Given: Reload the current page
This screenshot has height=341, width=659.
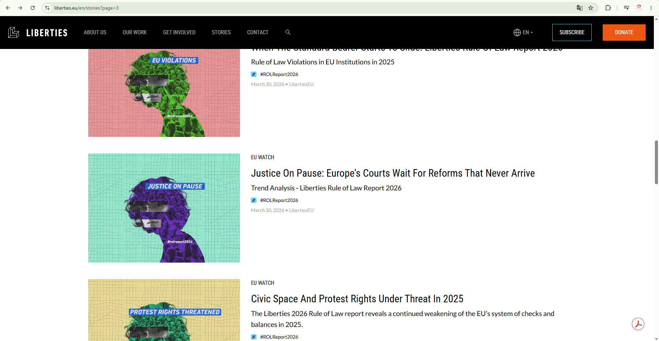Looking at the screenshot, I should 33,8.
